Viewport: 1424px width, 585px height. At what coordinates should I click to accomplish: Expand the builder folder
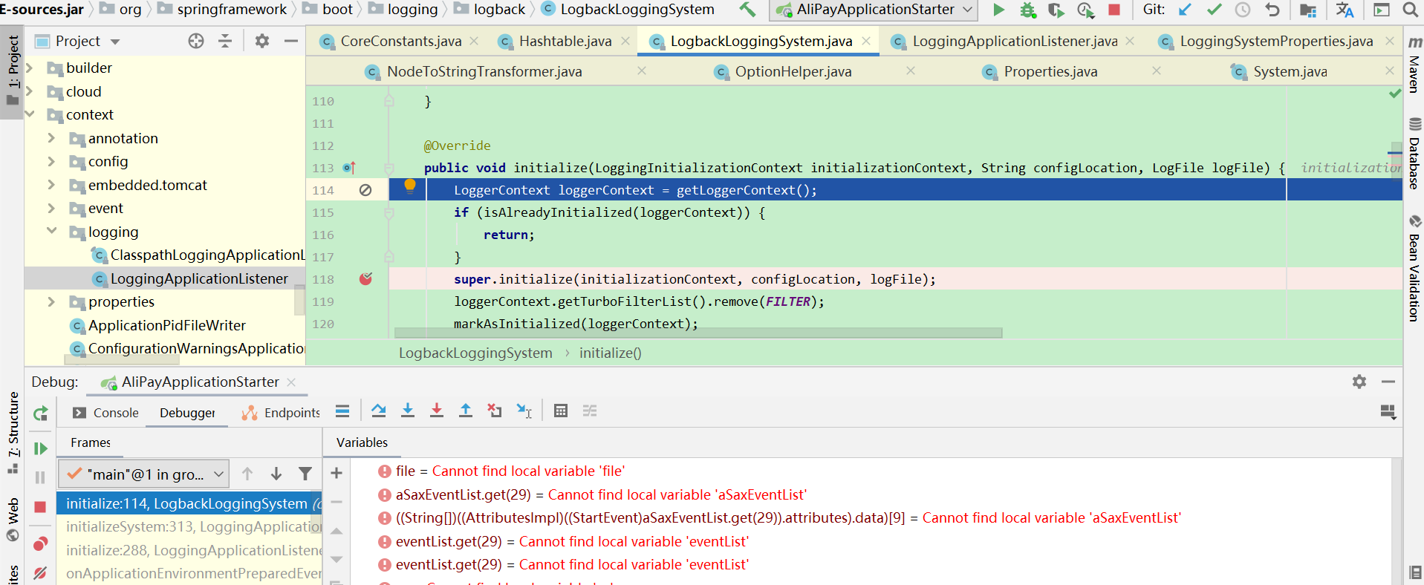[30, 68]
